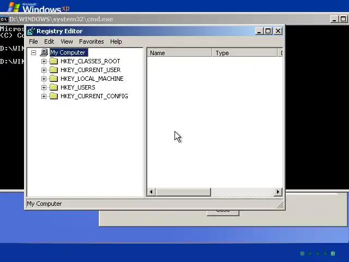Open the View menu in Registry Editor

[67, 41]
